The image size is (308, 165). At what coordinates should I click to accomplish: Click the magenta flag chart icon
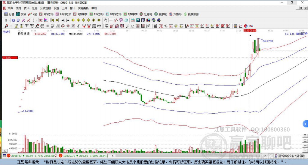point(46,20)
